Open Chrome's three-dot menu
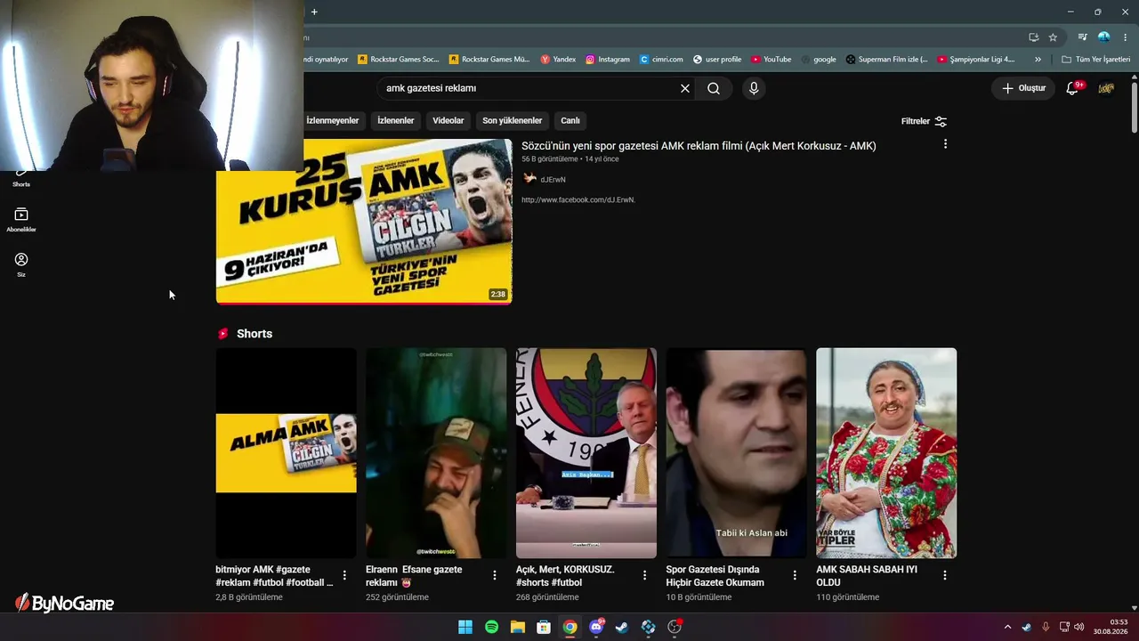Image resolution: width=1139 pixels, height=641 pixels. (1125, 37)
